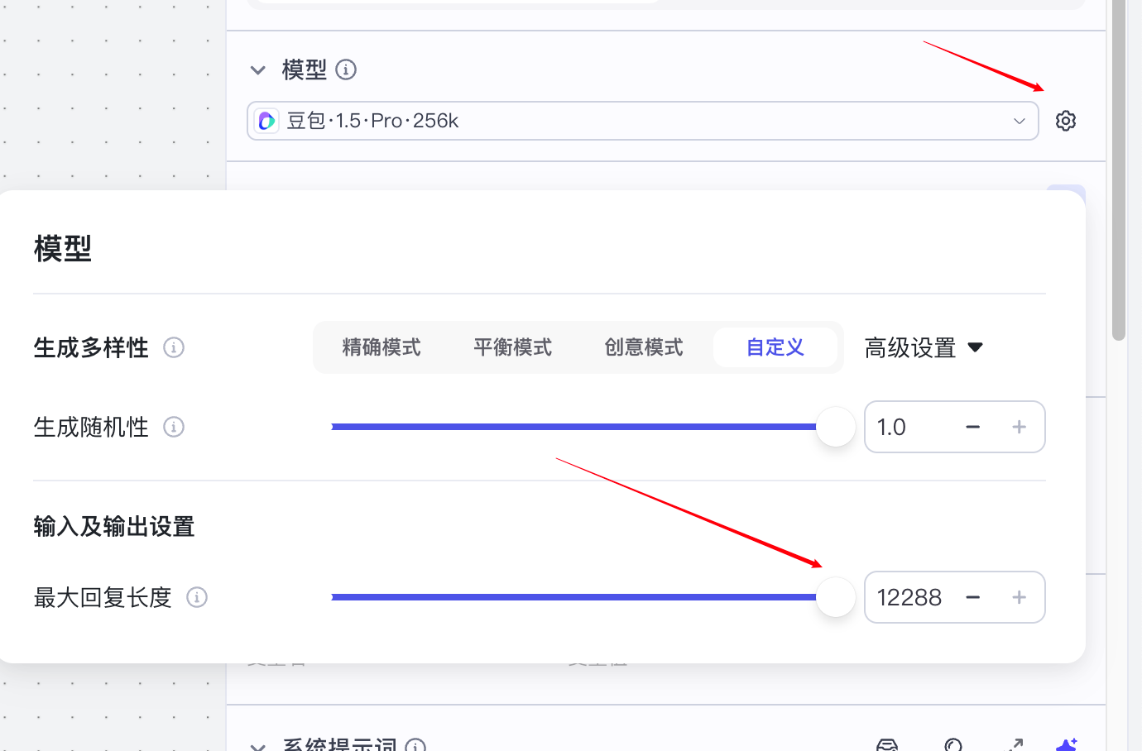Decrease 生成随机性 value with minus button
The height and width of the screenshot is (751, 1142).
click(x=973, y=427)
